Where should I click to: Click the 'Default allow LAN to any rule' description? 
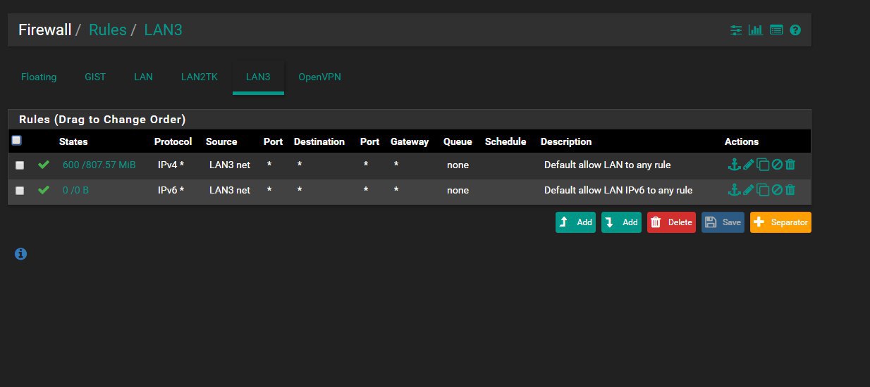coord(607,165)
